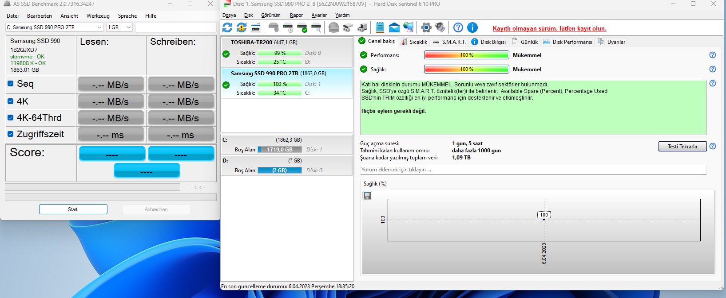Click the help icon next to Sağlık row
Viewport: 726px width, 298px height.
click(713, 69)
